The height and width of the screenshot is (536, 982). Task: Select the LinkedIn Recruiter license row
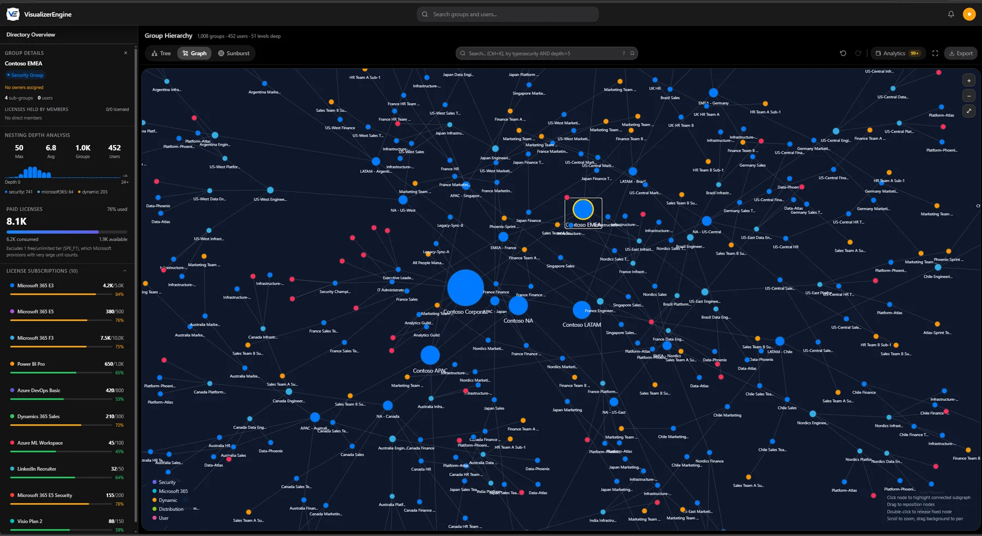pos(67,473)
